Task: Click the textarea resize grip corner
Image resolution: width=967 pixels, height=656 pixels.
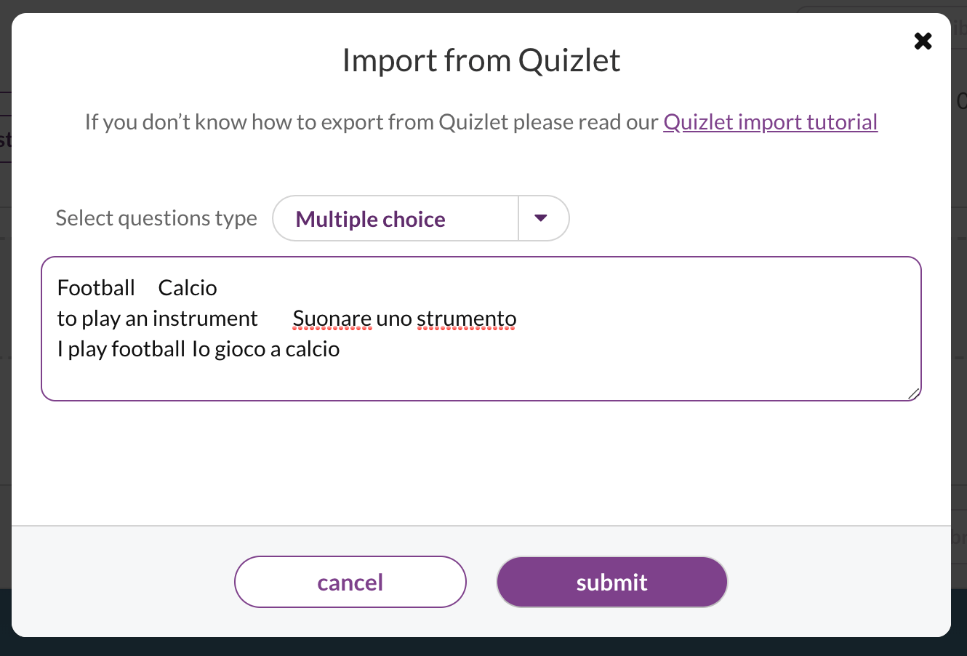Action: [x=914, y=394]
